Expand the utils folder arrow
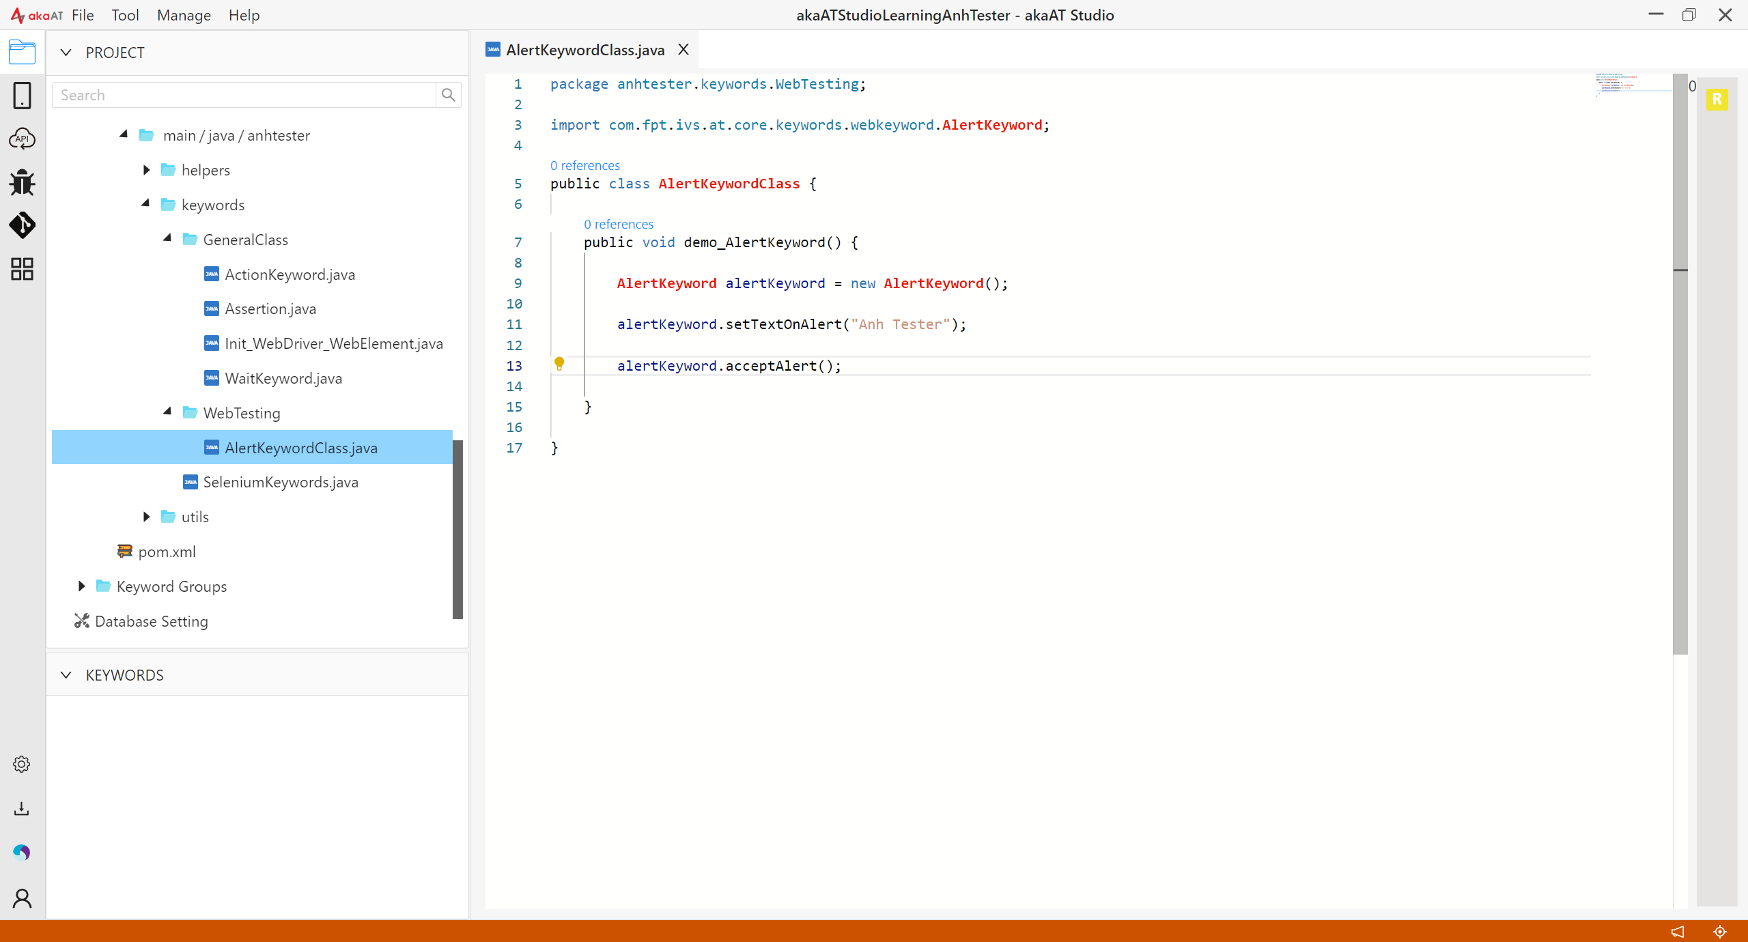1748x942 pixels. point(146,517)
